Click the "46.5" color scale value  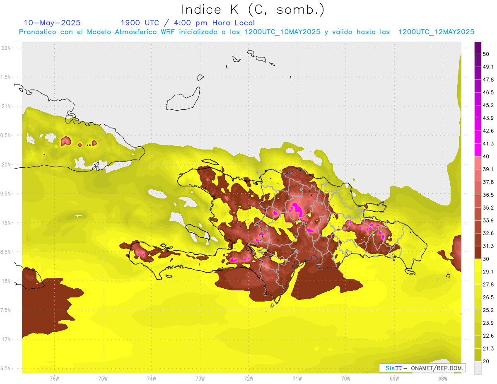tap(488, 92)
